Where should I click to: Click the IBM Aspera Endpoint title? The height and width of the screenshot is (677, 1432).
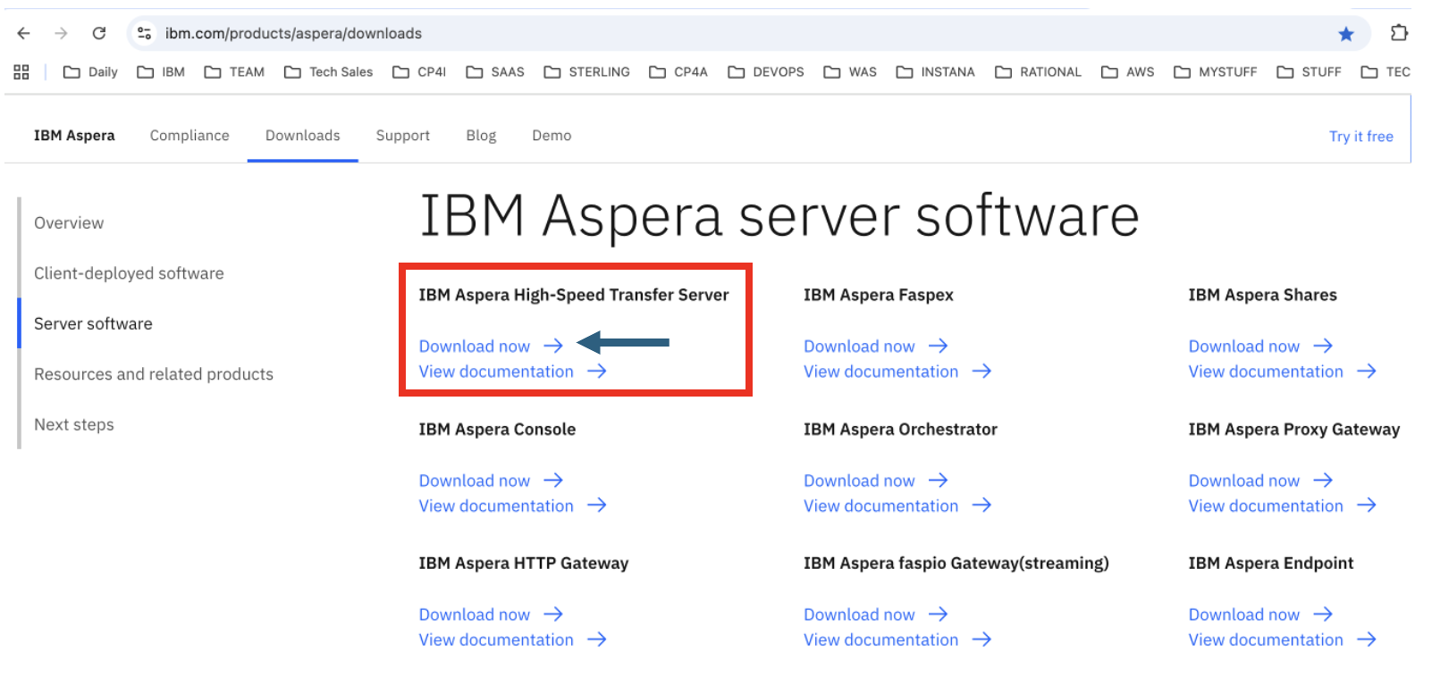tap(1271, 564)
